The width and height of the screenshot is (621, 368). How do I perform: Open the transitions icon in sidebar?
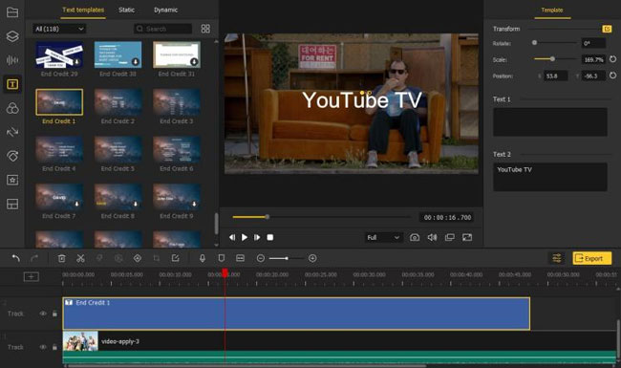tap(12, 132)
